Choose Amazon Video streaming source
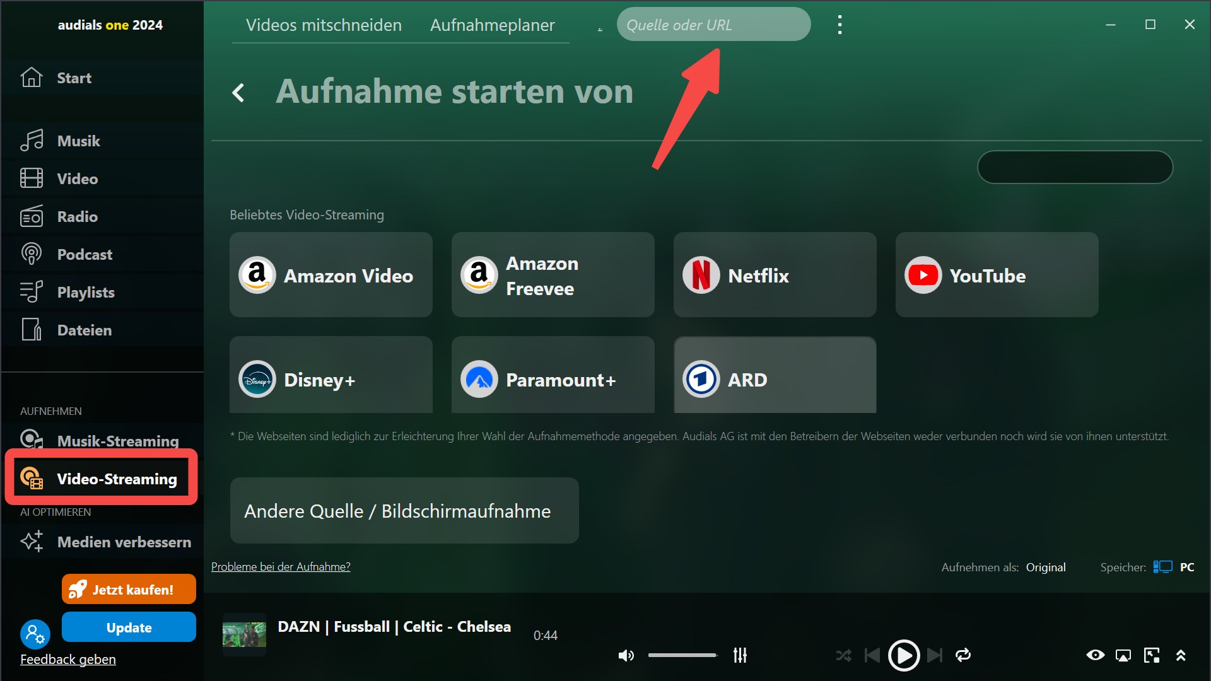This screenshot has height=681, width=1211. [x=331, y=275]
